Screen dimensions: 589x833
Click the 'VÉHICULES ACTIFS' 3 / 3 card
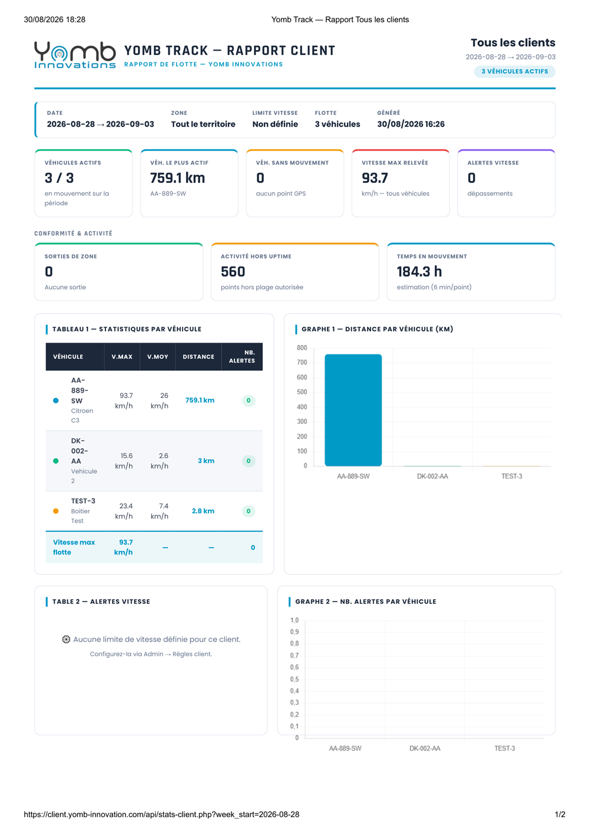click(x=83, y=183)
